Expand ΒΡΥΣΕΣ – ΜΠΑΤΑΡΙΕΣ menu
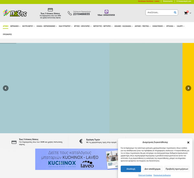This screenshot has height=178, width=194. point(83,26)
